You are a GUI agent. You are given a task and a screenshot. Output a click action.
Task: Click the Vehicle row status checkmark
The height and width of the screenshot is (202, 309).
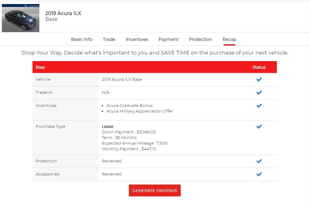point(259,79)
